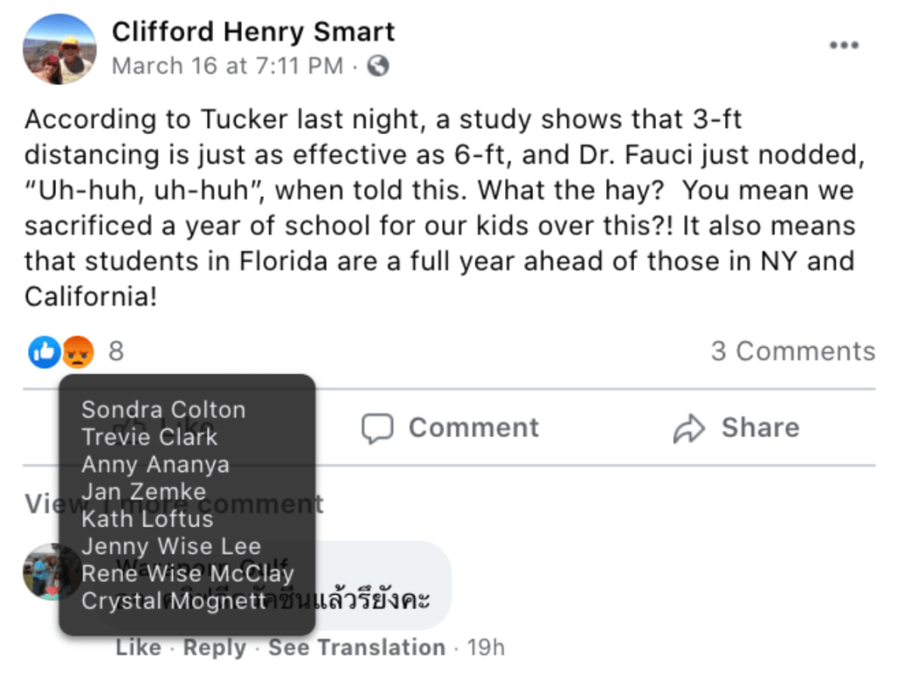Select Sondra Colton in reactions tooltip

(x=163, y=410)
